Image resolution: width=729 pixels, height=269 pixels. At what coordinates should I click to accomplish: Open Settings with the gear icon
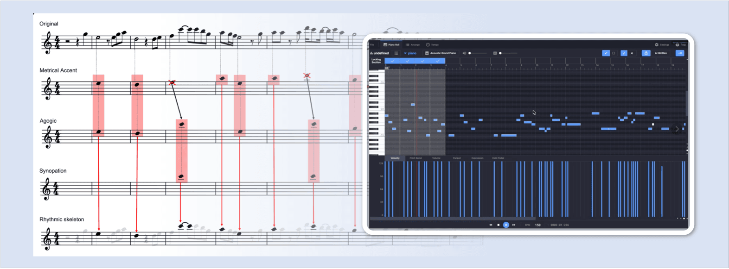point(662,45)
